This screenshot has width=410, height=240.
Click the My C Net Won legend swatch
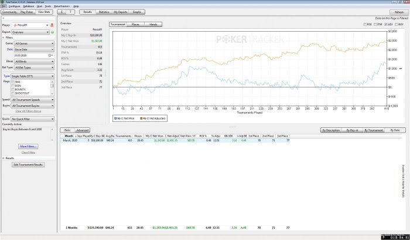(x=115, y=119)
